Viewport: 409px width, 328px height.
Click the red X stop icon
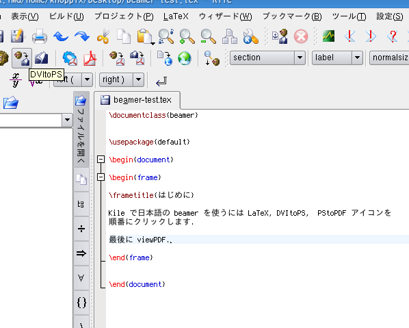[x=301, y=36]
